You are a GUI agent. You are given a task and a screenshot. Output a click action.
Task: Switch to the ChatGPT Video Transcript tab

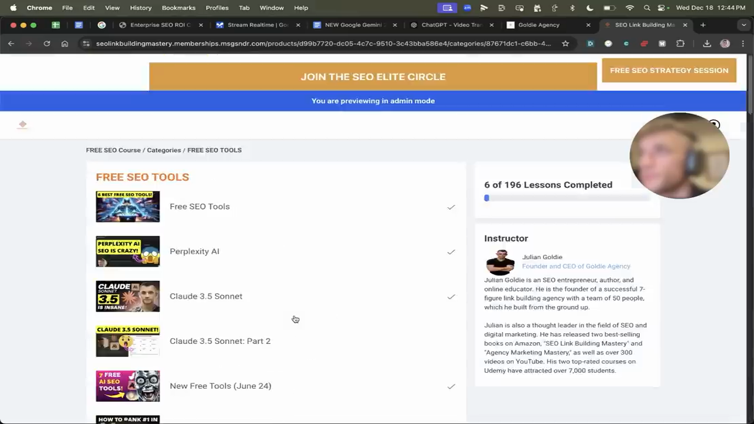451,25
